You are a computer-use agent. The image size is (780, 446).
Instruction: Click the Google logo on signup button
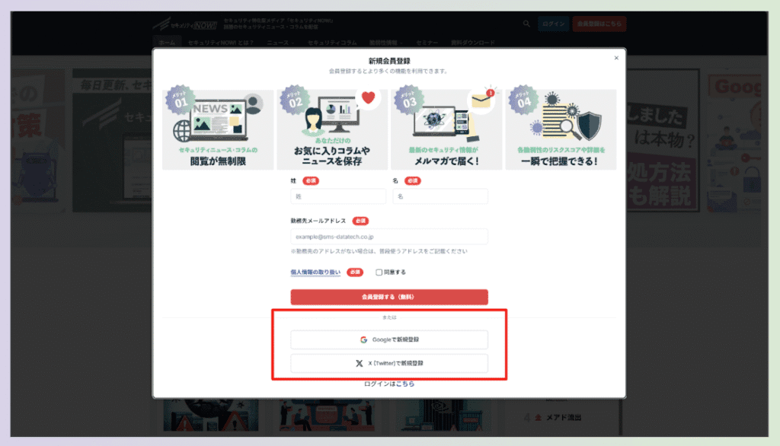coord(364,339)
